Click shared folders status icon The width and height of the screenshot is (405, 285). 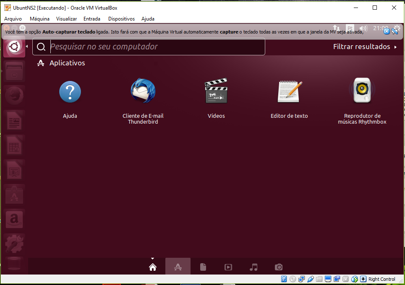[x=319, y=279]
